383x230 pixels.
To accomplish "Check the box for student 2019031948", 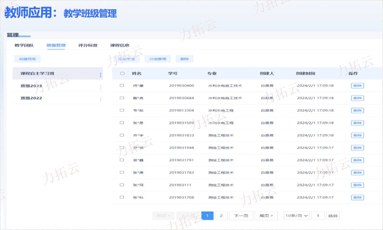I will click(122, 148).
